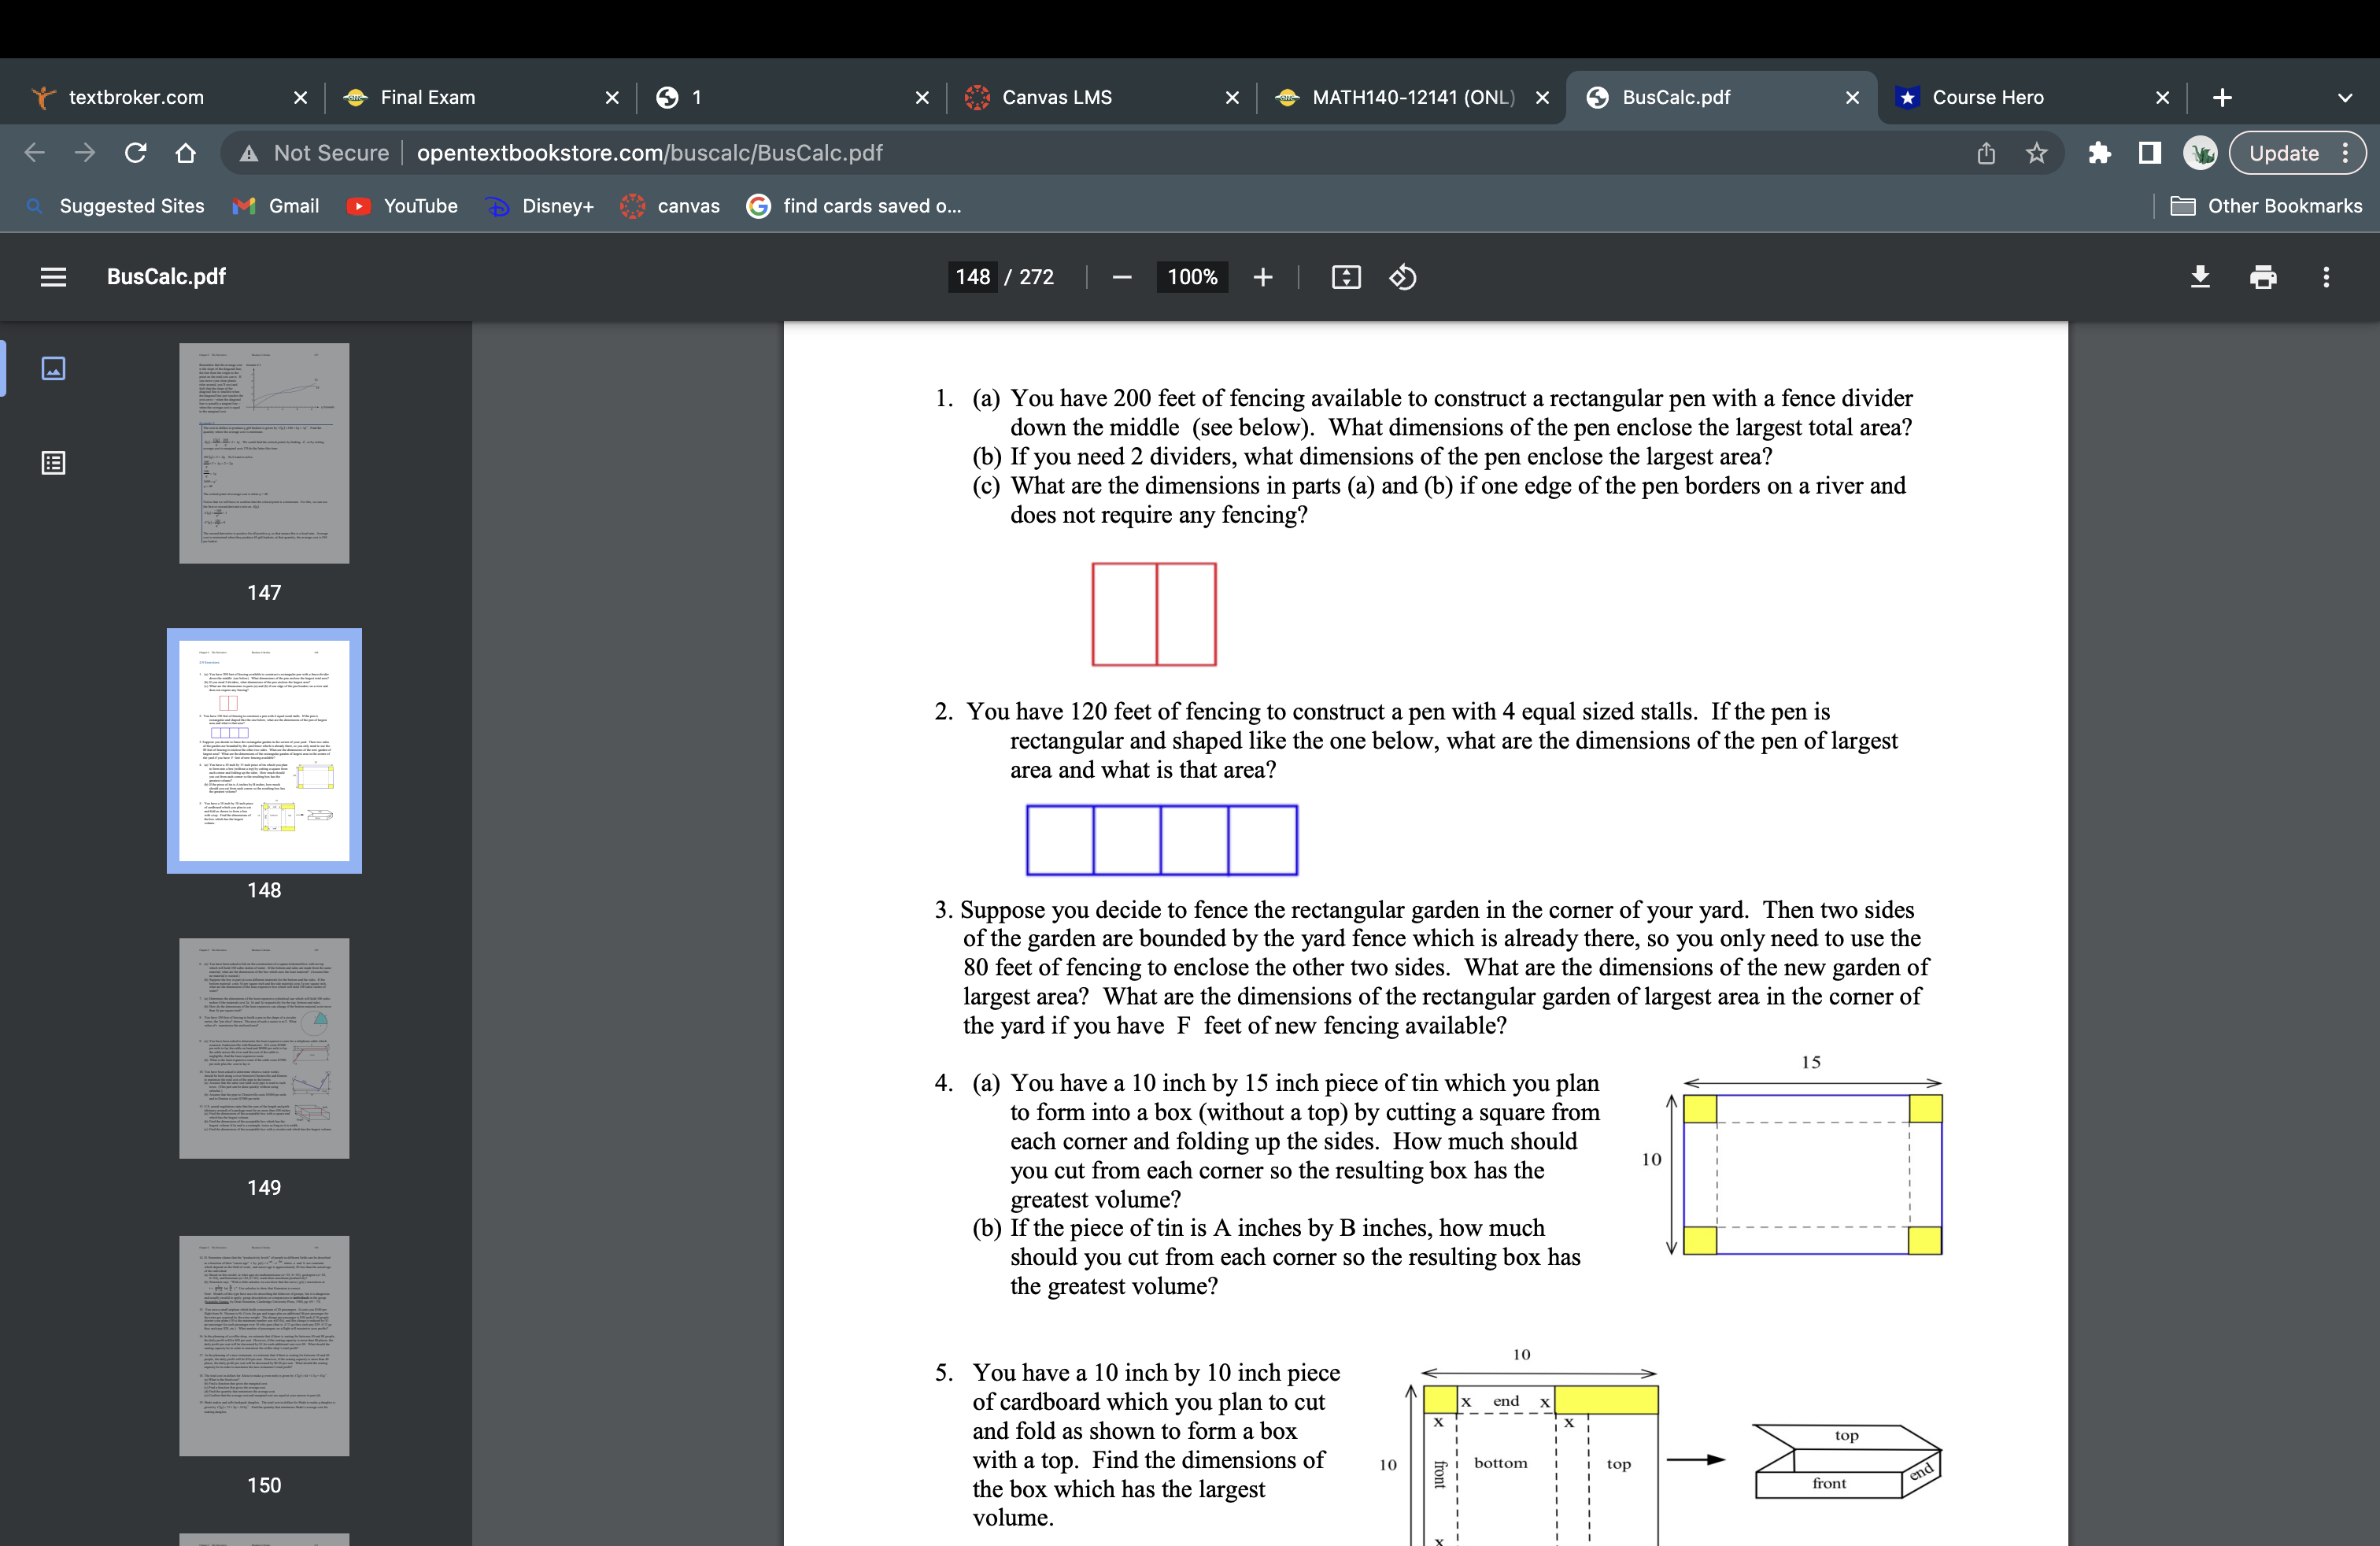Switch to the Course Hero tab
This screenshot has height=1546, width=2380.
(x=1987, y=98)
